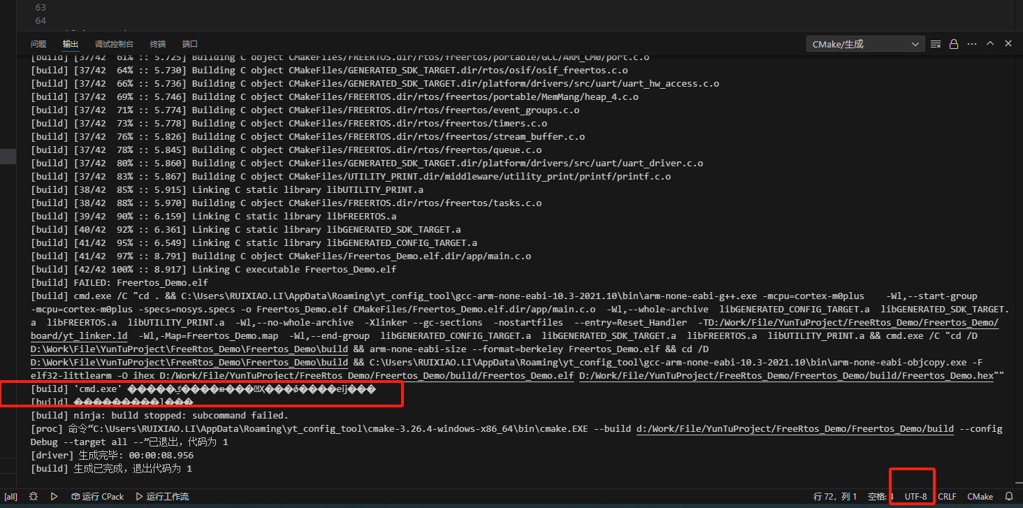Change the 空格 indentation setting
Screen dimensions: 1023x508
[x=880, y=497]
